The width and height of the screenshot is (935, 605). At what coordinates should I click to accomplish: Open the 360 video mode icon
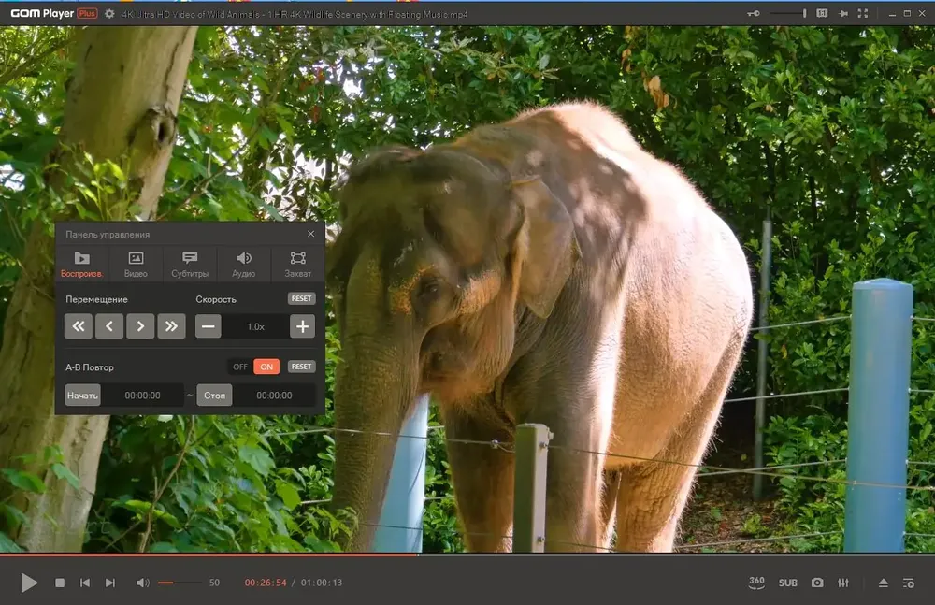click(x=756, y=583)
